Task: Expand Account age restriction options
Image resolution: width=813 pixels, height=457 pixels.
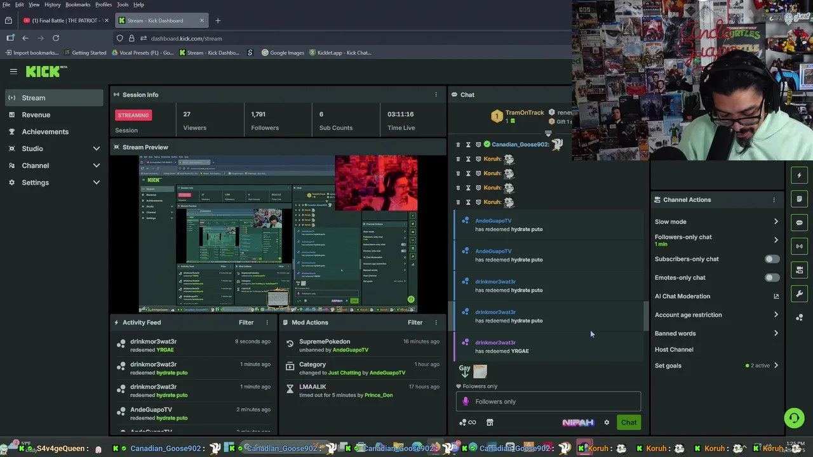Action: click(x=776, y=315)
